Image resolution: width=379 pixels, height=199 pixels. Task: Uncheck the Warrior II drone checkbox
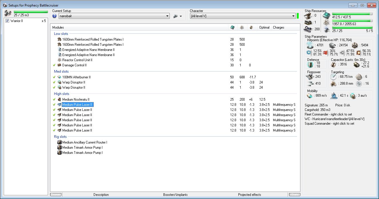point(7,21)
